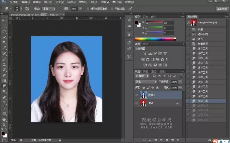230x143 pixels.
Task: Open the History panel menu
Action: [x=227, y=17]
